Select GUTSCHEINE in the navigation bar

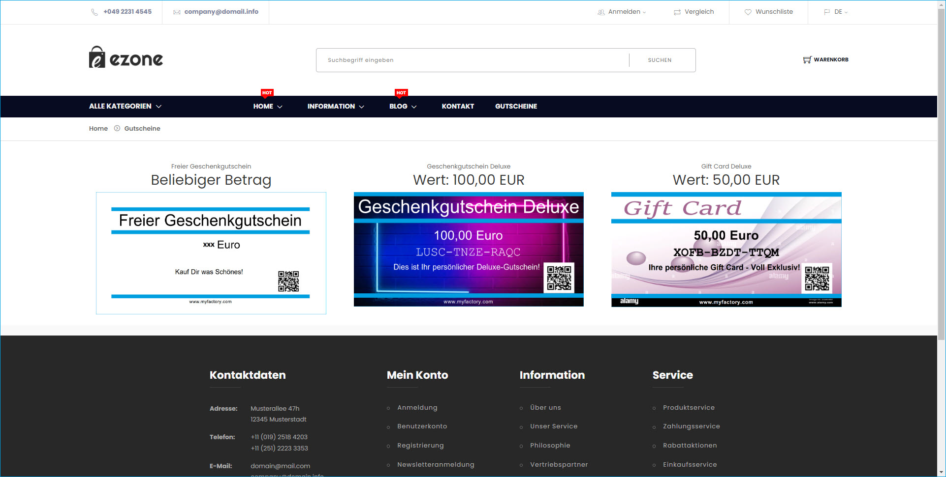pyautogui.click(x=516, y=106)
